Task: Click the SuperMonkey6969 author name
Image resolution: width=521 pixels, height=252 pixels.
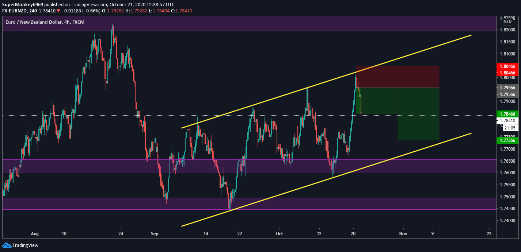Action: coord(23,4)
